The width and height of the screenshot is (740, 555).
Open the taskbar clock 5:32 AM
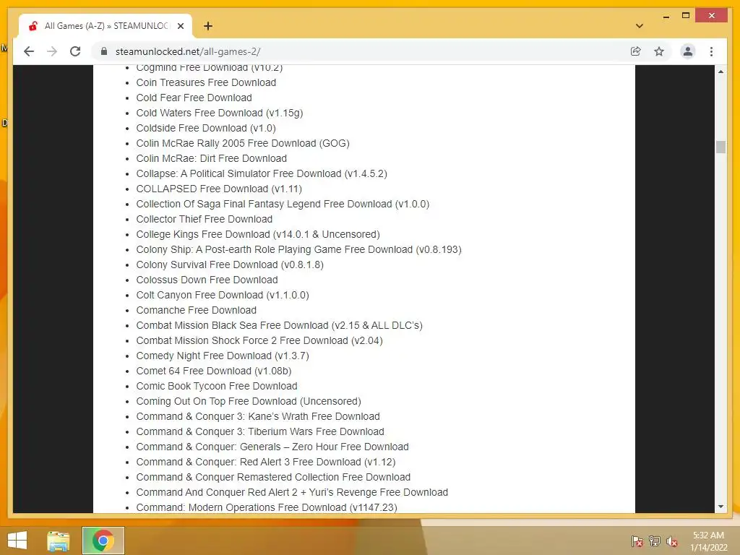coord(708,541)
